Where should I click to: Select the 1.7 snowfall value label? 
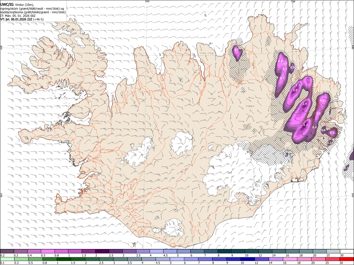pos(298,86)
